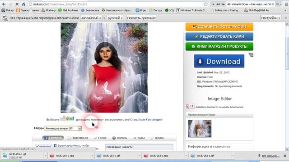Open the browser main menu icon
Image resolution: width=289 pixels, height=162 pixels.
[286, 4]
